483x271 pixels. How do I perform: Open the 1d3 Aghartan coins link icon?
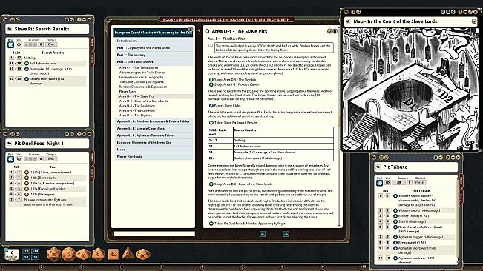tap(27, 64)
